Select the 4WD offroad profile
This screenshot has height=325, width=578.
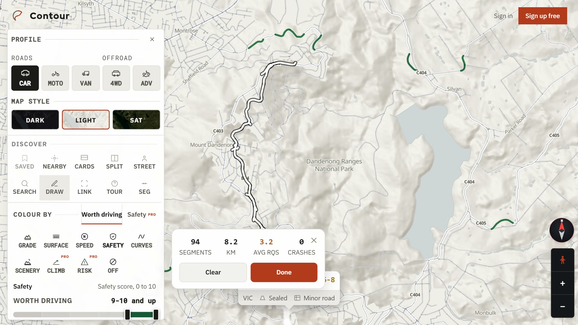[x=116, y=78]
